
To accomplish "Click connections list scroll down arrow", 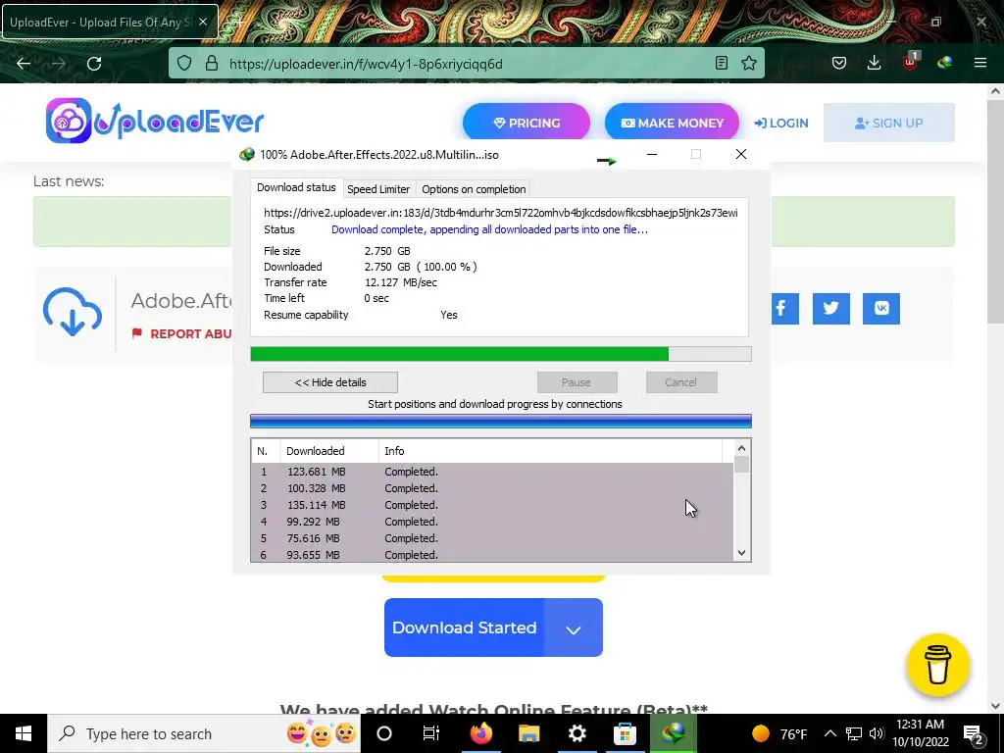I will [x=741, y=553].
